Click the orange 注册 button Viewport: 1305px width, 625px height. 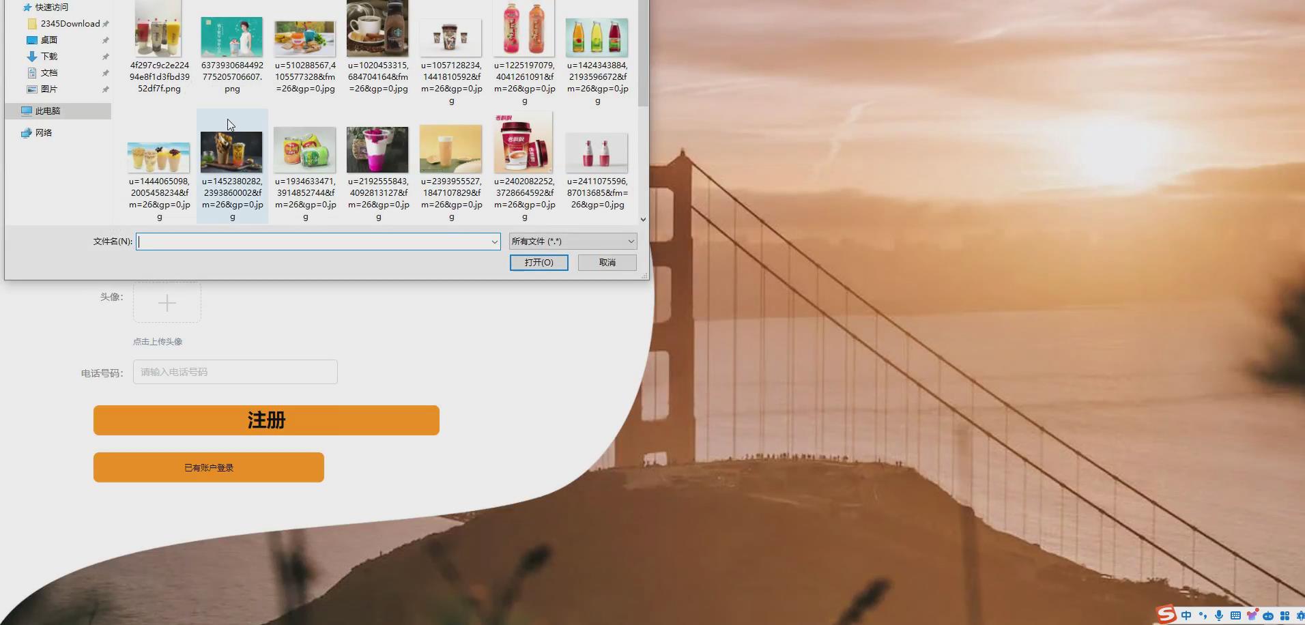266,420
